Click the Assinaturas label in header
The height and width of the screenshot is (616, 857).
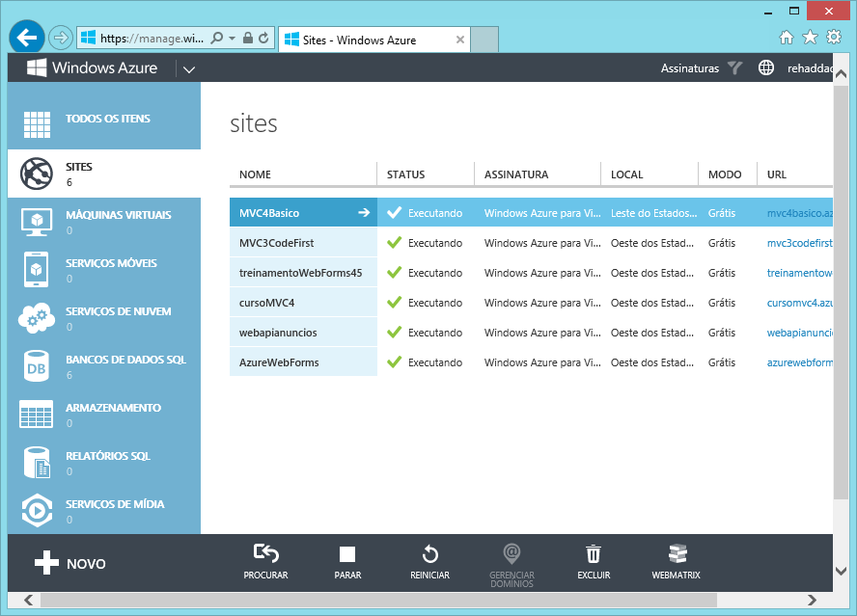tap(690, 68)
